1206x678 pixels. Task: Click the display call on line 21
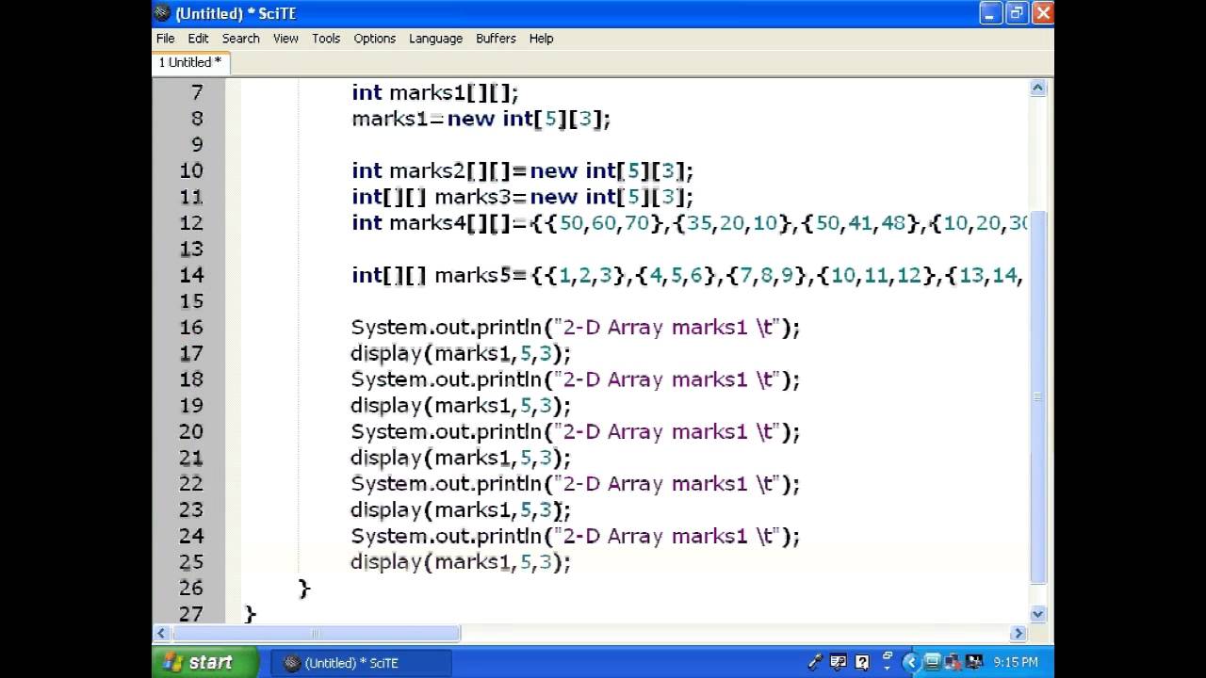tap(461, 458)
